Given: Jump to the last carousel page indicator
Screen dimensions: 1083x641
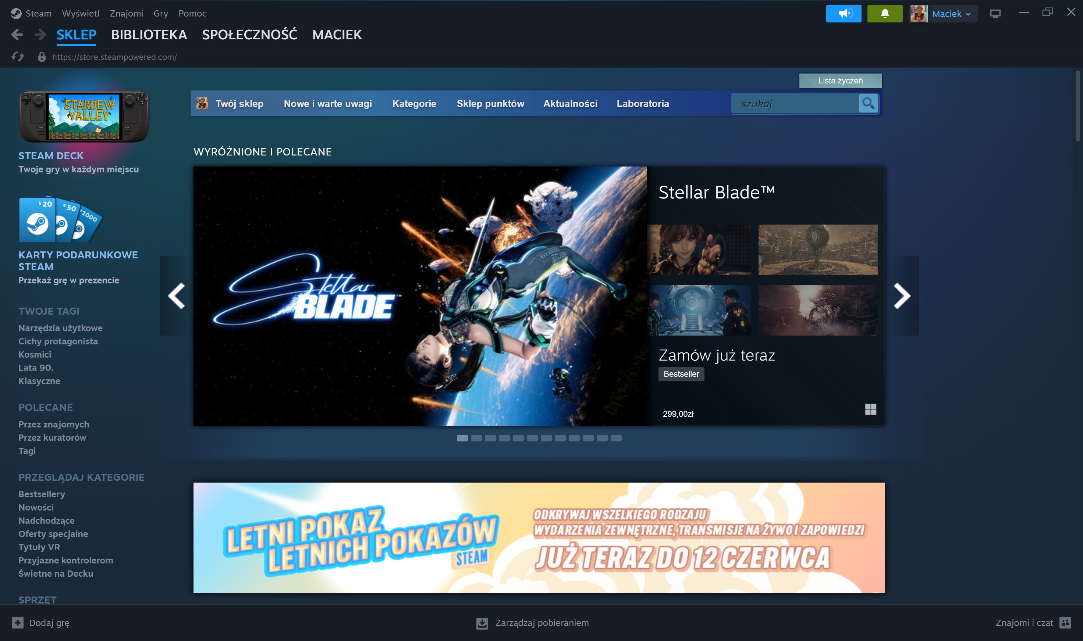Looking at the screenshot, I should [616, 438].
